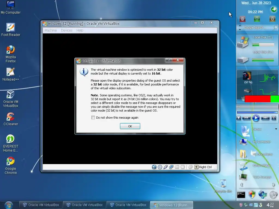Switch to the first Oracle VM VirtualBox taskbar item

tap(41, 205)
